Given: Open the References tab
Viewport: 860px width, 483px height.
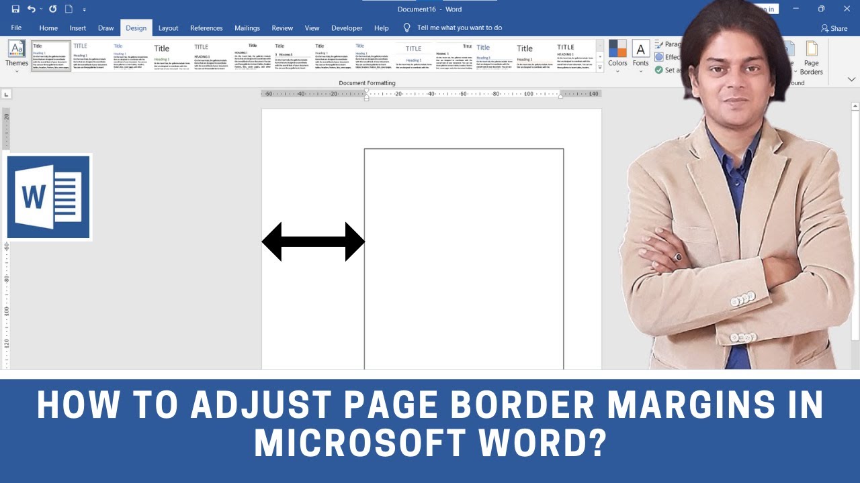Looking at the screenshot, I should pos(206,28).
